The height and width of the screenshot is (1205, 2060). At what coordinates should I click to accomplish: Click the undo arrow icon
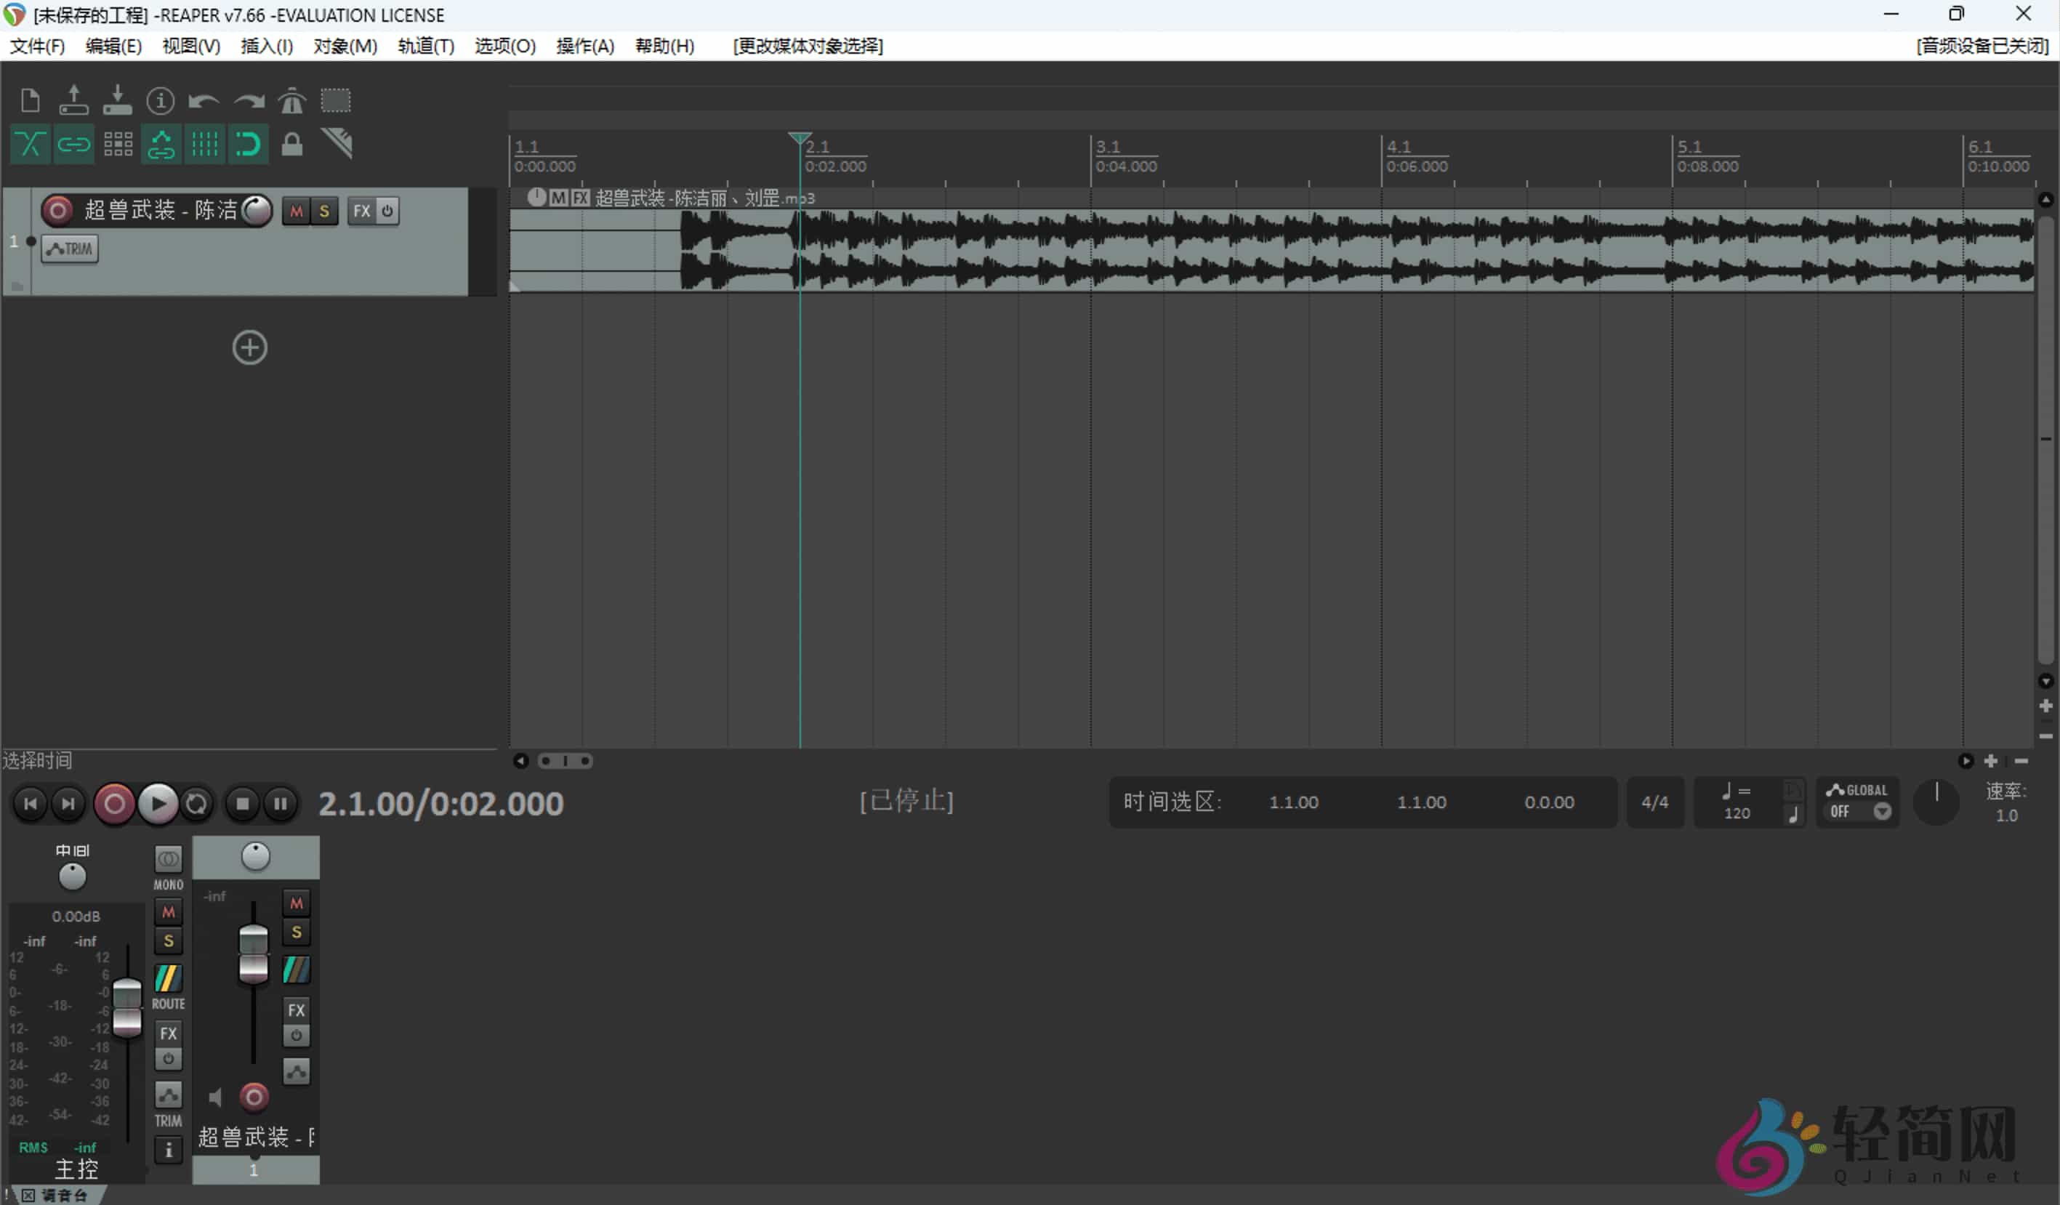(x=204, y=100)
